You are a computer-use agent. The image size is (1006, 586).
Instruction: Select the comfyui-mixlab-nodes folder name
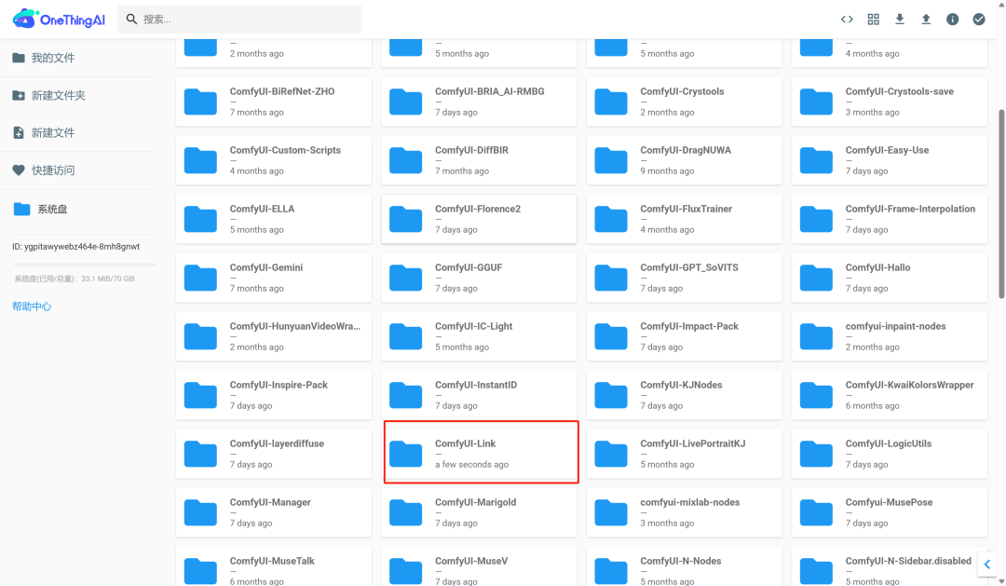689,502
